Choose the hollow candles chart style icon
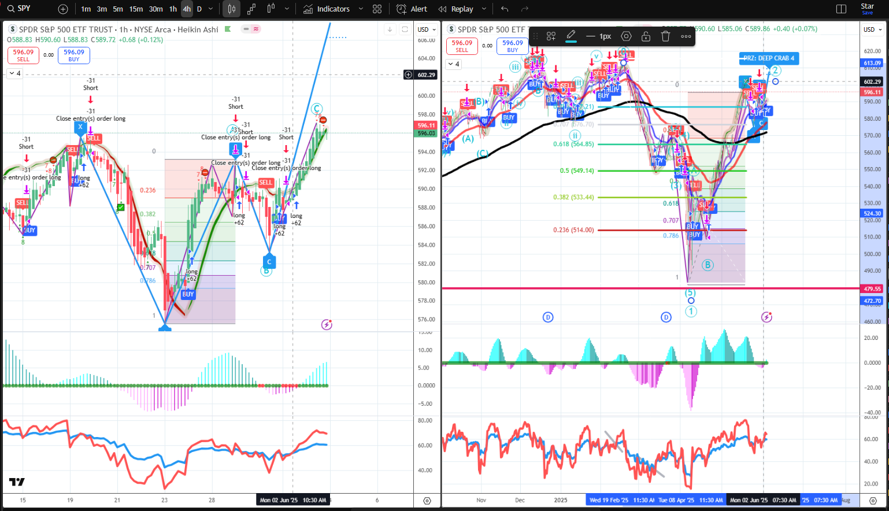Screen dimensions: 889x511 click(x=271, y=9)
